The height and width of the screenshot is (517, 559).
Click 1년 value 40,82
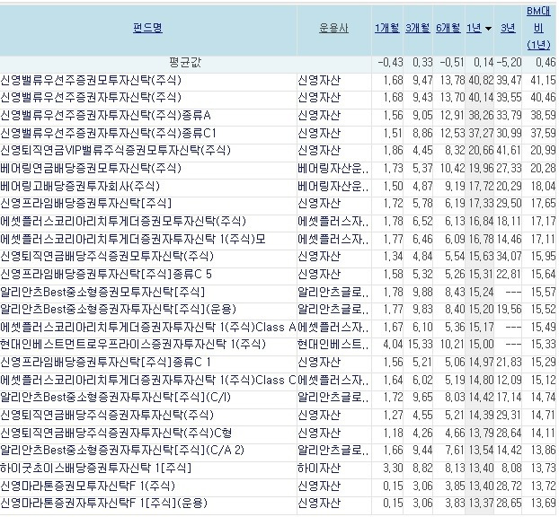[x=481, y=80]
